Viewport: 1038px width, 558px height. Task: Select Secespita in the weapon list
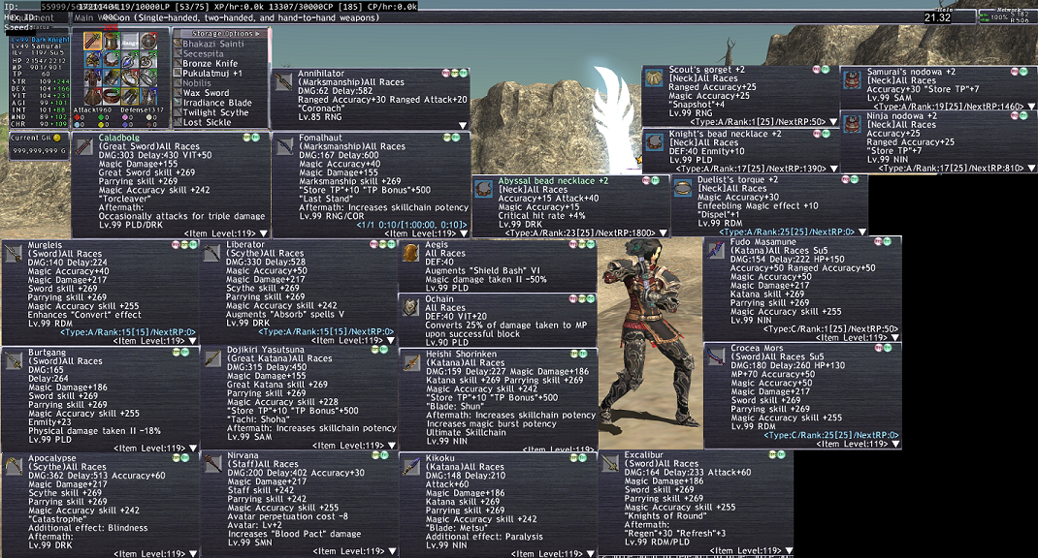(x=203, y=53)
